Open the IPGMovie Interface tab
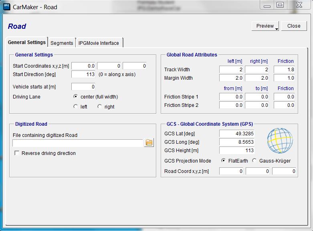Screen dimensions: 313x231 (x=99, y=43)
